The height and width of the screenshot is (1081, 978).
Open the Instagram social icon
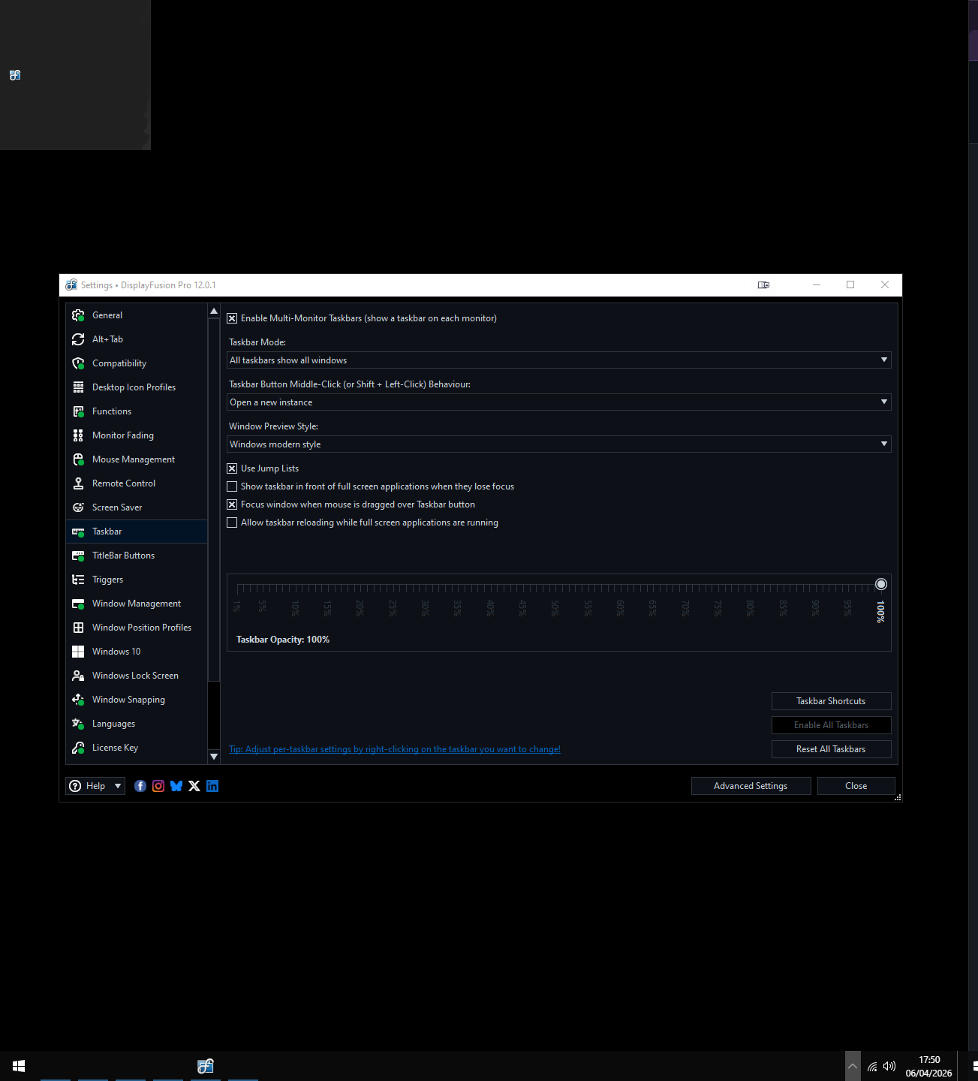tap(158, 786)
